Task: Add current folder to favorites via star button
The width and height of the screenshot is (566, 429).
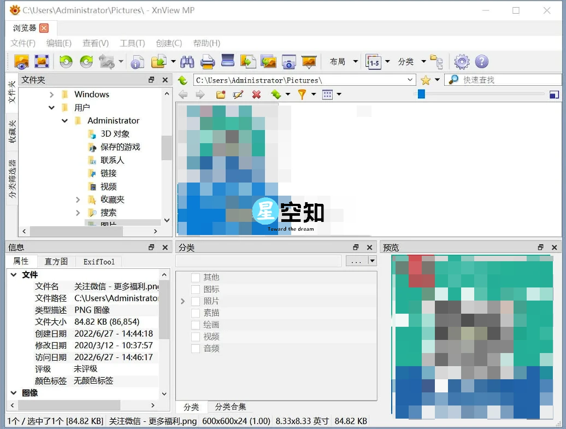Action: pyautogui.click(x=426, y=79)
